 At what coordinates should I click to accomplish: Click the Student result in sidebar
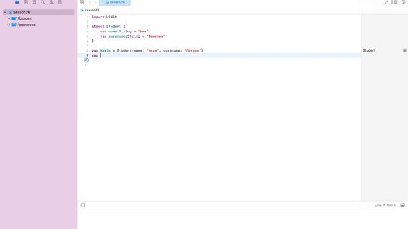coord(369,50)
